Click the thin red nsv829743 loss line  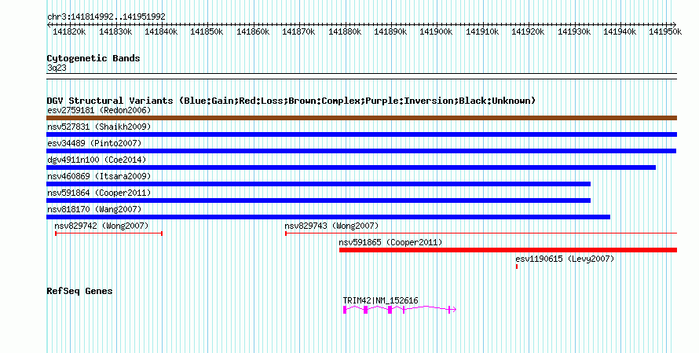481,233
